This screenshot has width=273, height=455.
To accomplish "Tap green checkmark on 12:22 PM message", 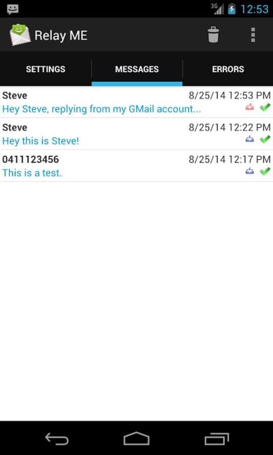I will pos(265,139).
